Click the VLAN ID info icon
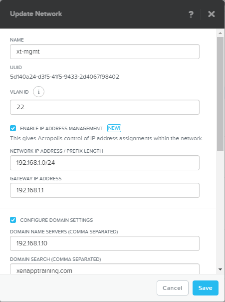 (x=38, y=92)
